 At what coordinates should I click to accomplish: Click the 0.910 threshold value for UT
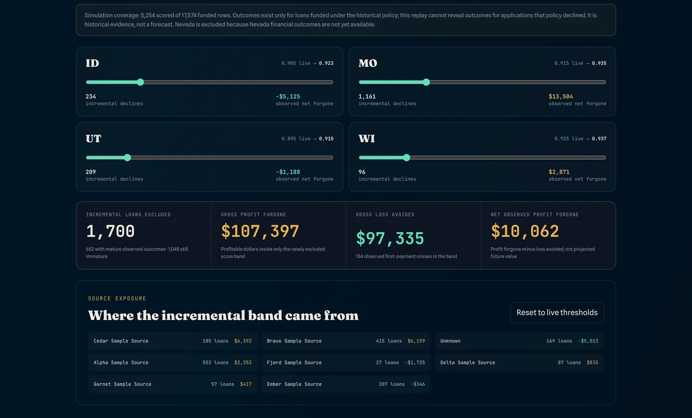tap(326, 139)
